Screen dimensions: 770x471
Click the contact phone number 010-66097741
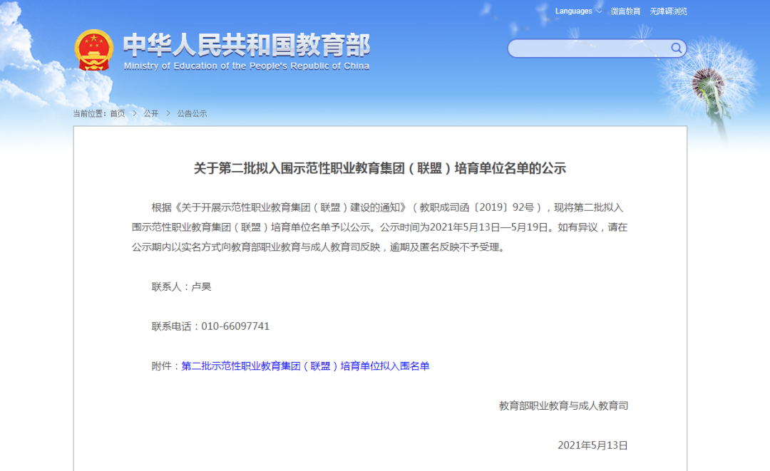(x=235, y=326)
